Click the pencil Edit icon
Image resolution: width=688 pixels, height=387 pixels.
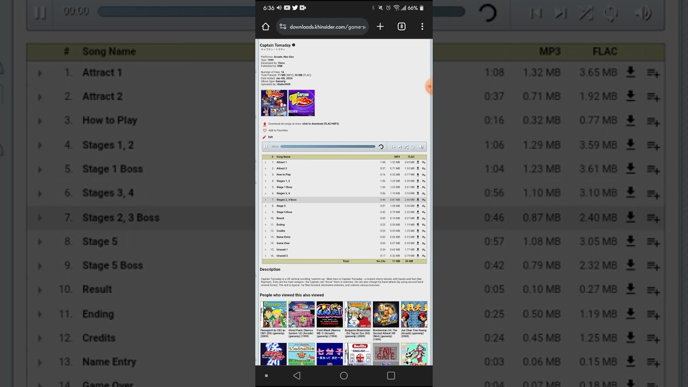coord(264,137)
